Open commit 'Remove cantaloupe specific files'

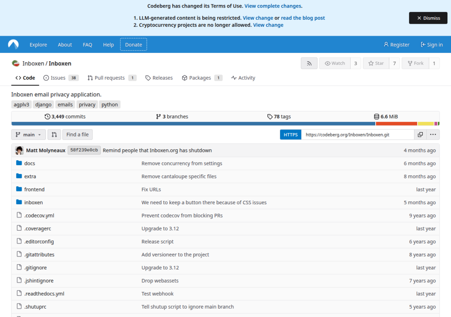(179, 177)
